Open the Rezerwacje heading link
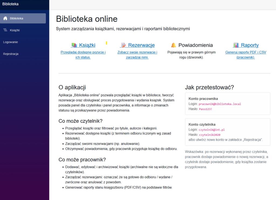This screenshot has height=200, width=276. [141, 45]
